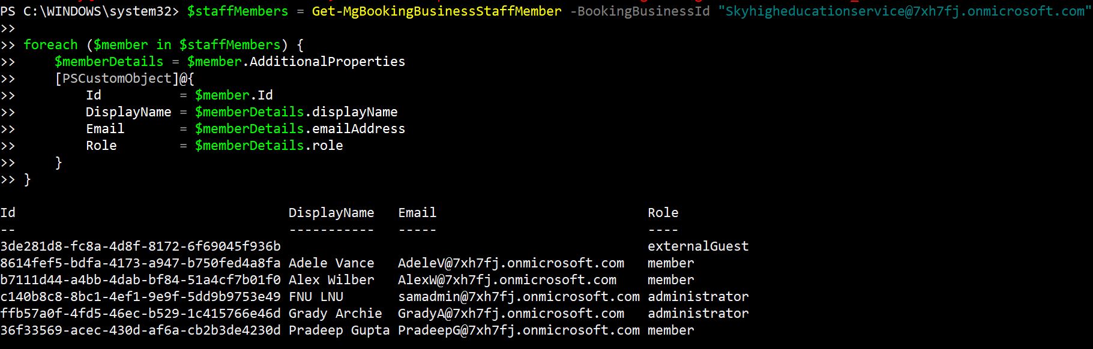Click the externalGuest role value
The image size is (1093, 349).
click(x=698, y=246)
